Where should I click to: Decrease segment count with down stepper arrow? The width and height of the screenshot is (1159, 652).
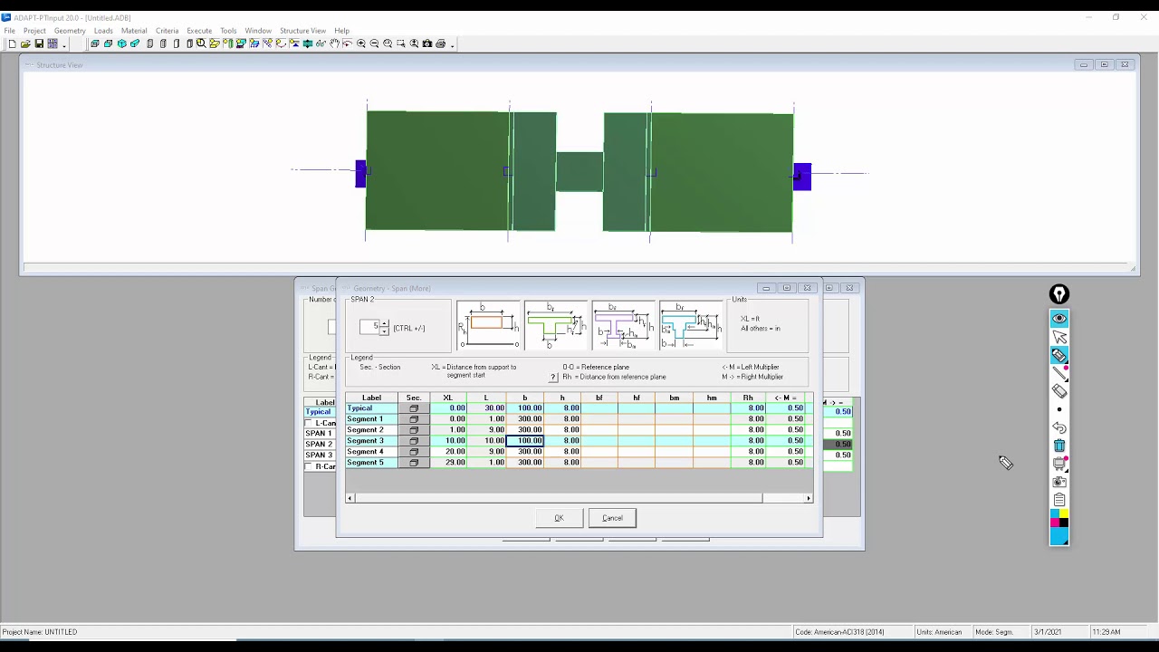384,331
